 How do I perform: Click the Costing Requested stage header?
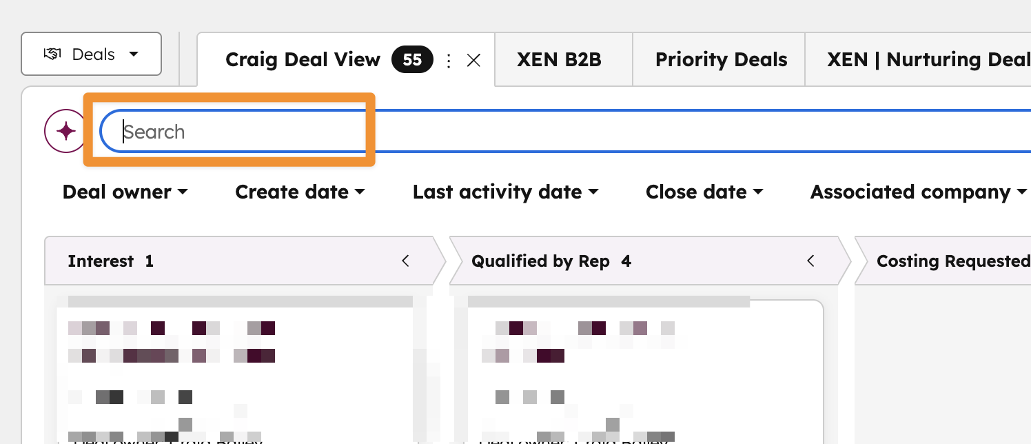(x=952, y=261)
